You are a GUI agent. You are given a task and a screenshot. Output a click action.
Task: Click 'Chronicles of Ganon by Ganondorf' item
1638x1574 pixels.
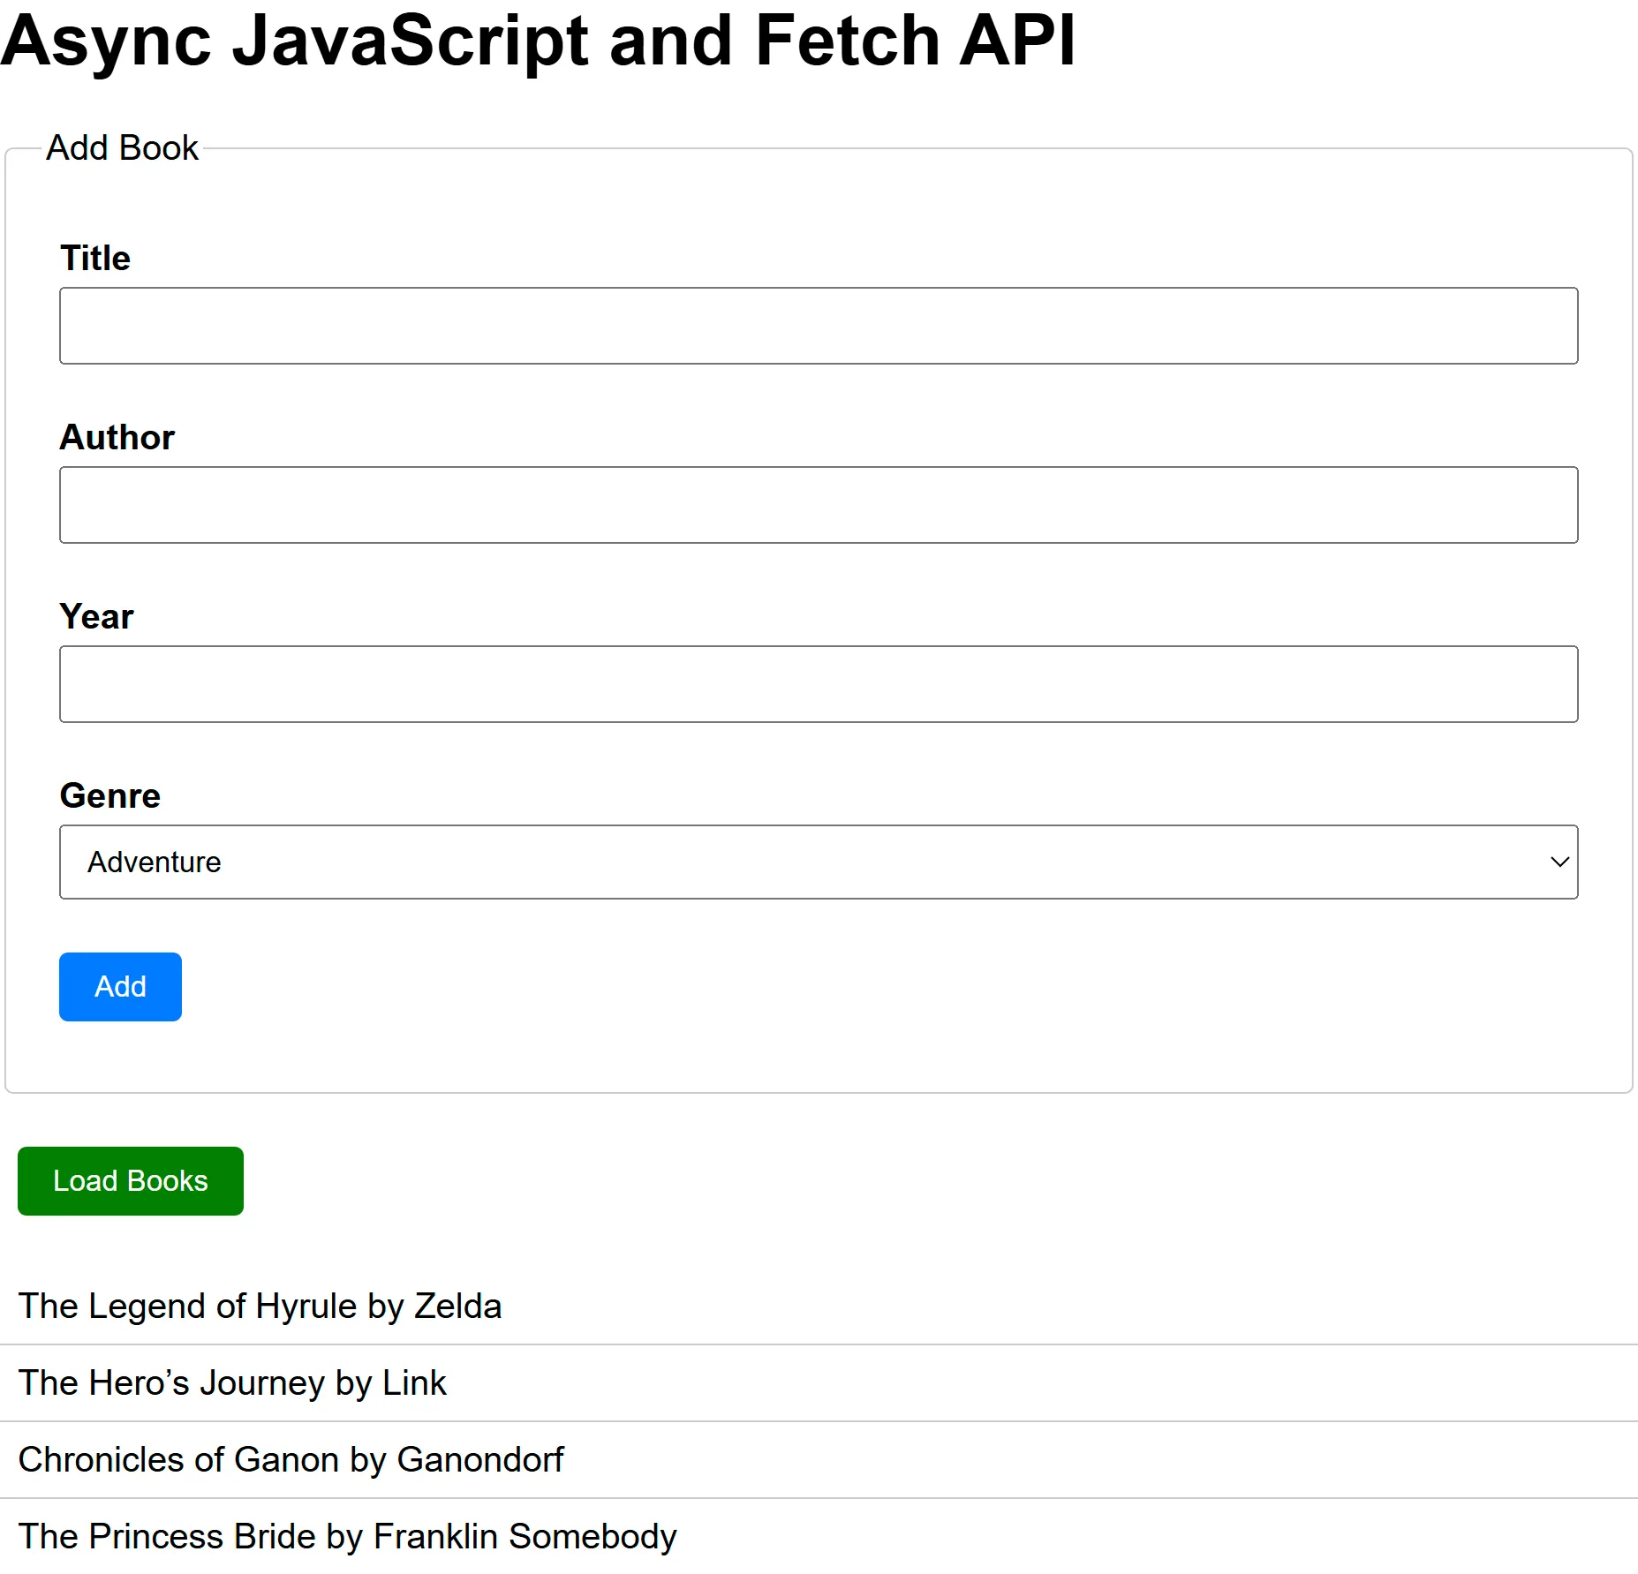tap(291, 1459)
